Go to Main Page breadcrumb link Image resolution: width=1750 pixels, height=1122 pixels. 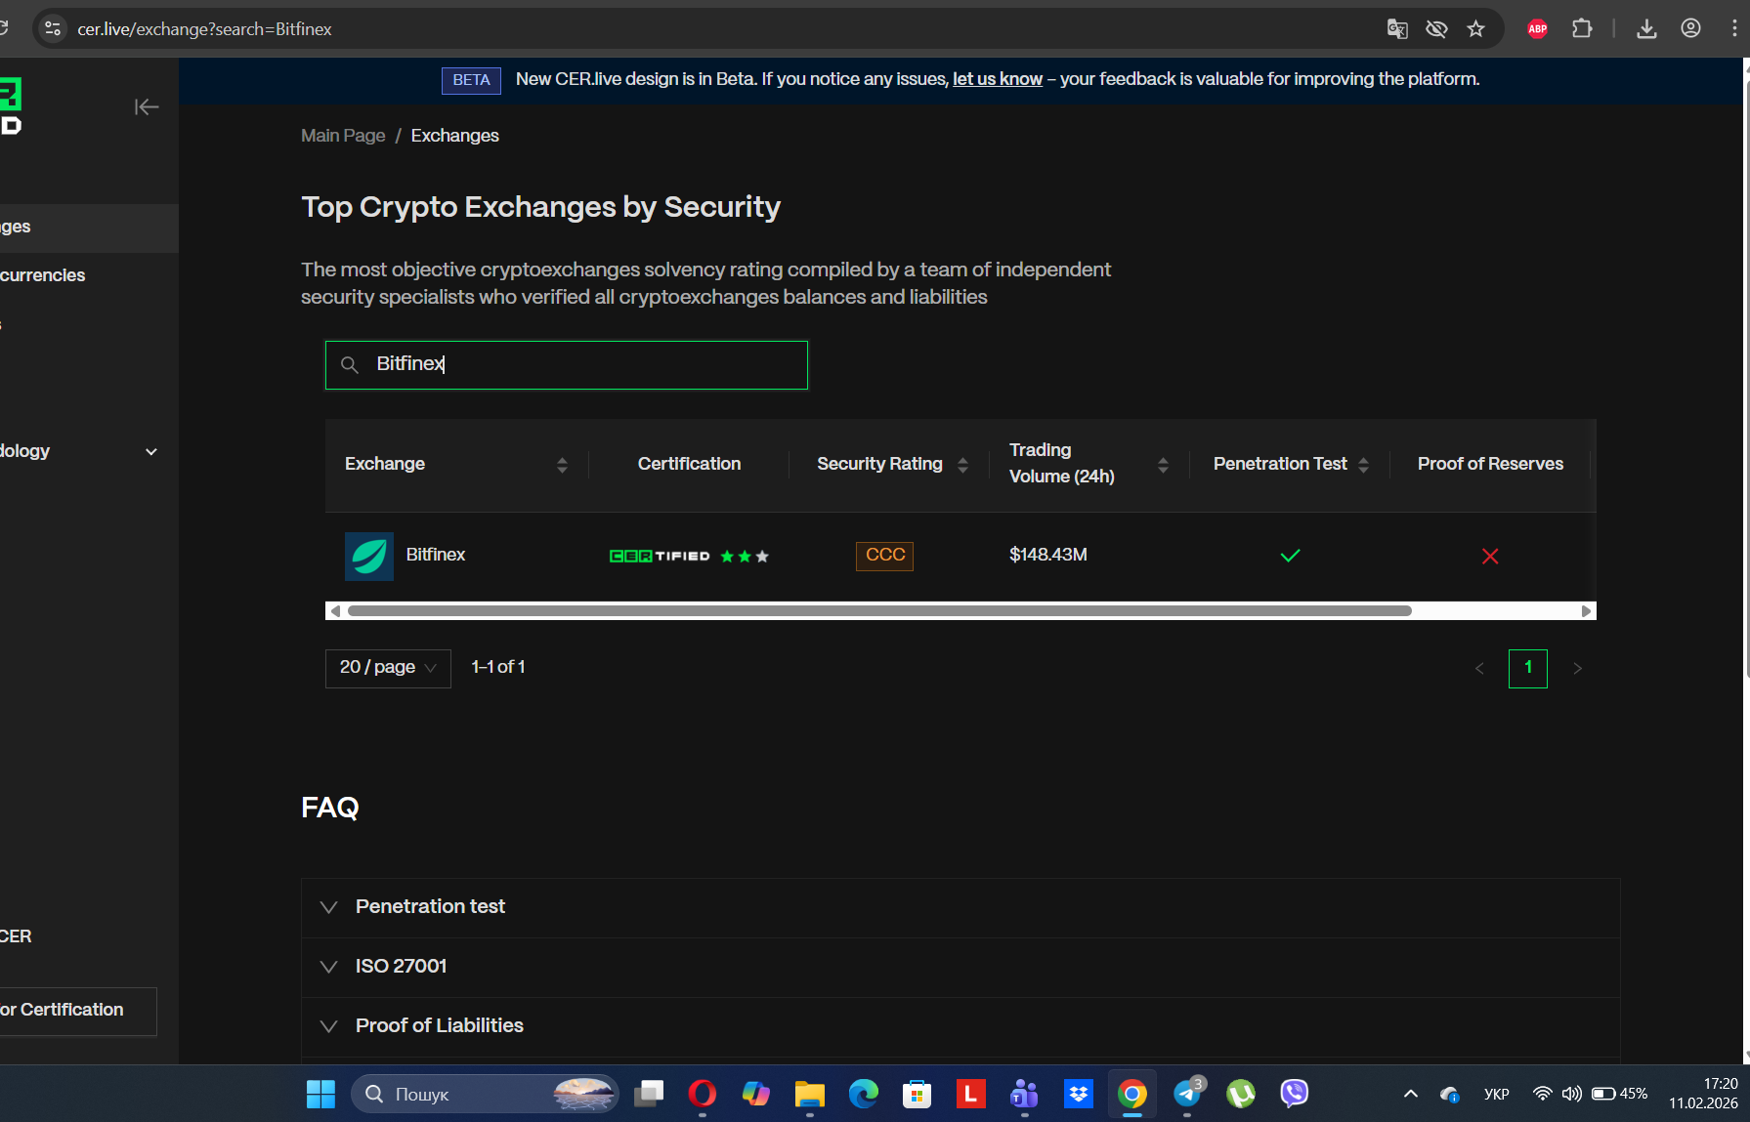point(343,136)
